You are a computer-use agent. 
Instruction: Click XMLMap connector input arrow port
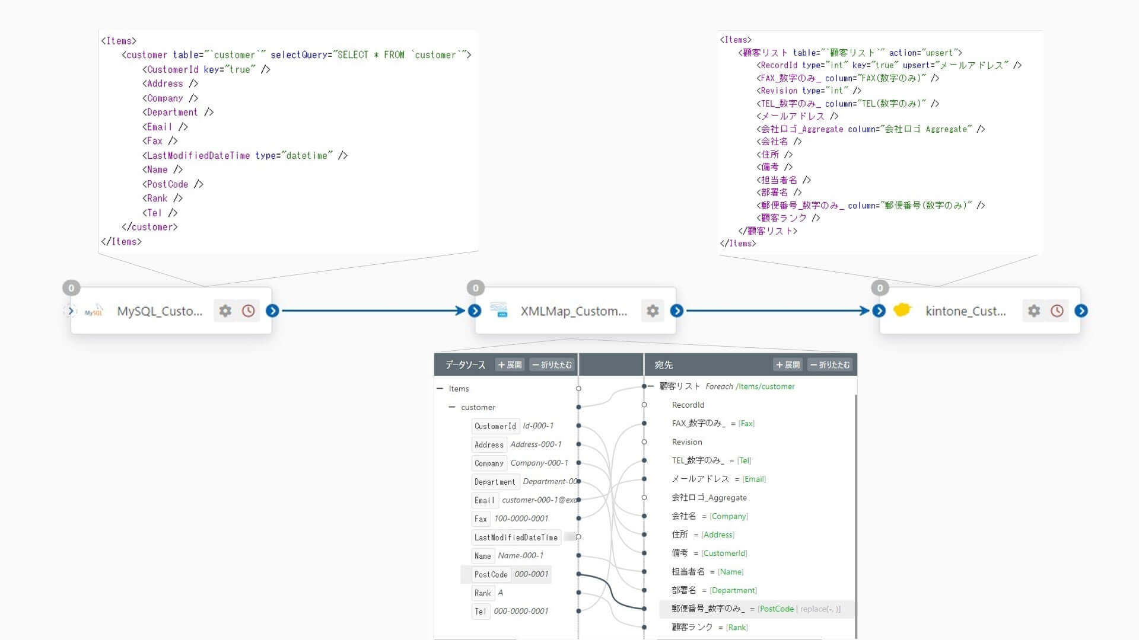point(475,311)
